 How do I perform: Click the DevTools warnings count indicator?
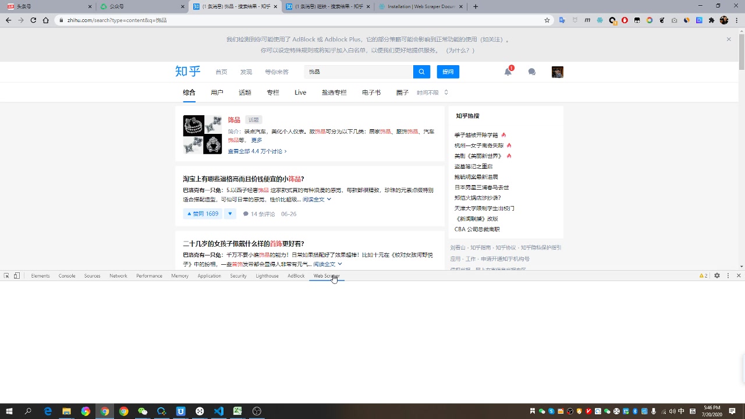(x=704, y=276)
